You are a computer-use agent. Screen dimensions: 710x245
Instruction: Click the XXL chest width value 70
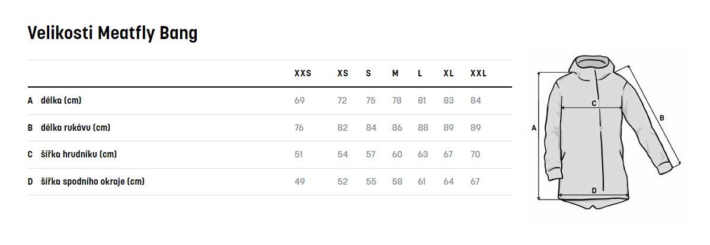pyautogui.click(x=475, y=154)
